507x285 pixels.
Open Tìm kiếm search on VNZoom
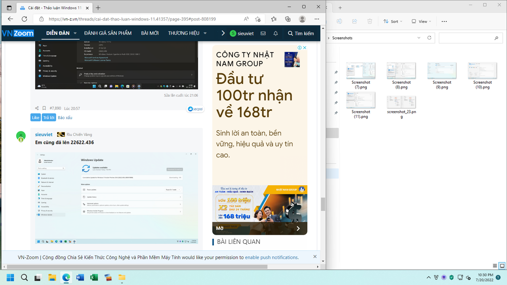click(x=301, y=34)
